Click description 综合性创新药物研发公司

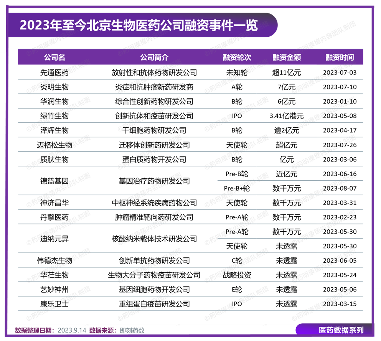[154, 101]
